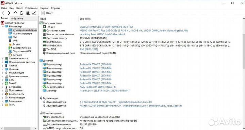This screenshot has width=245, height=130.
Task: Click the Сервер icon in tree
Action: tap(6, 66)
